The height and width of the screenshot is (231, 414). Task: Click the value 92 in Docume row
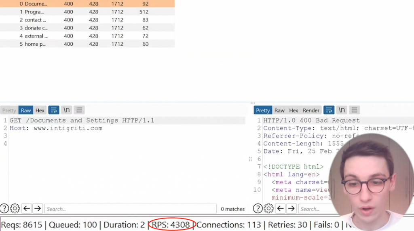(146, 4)
